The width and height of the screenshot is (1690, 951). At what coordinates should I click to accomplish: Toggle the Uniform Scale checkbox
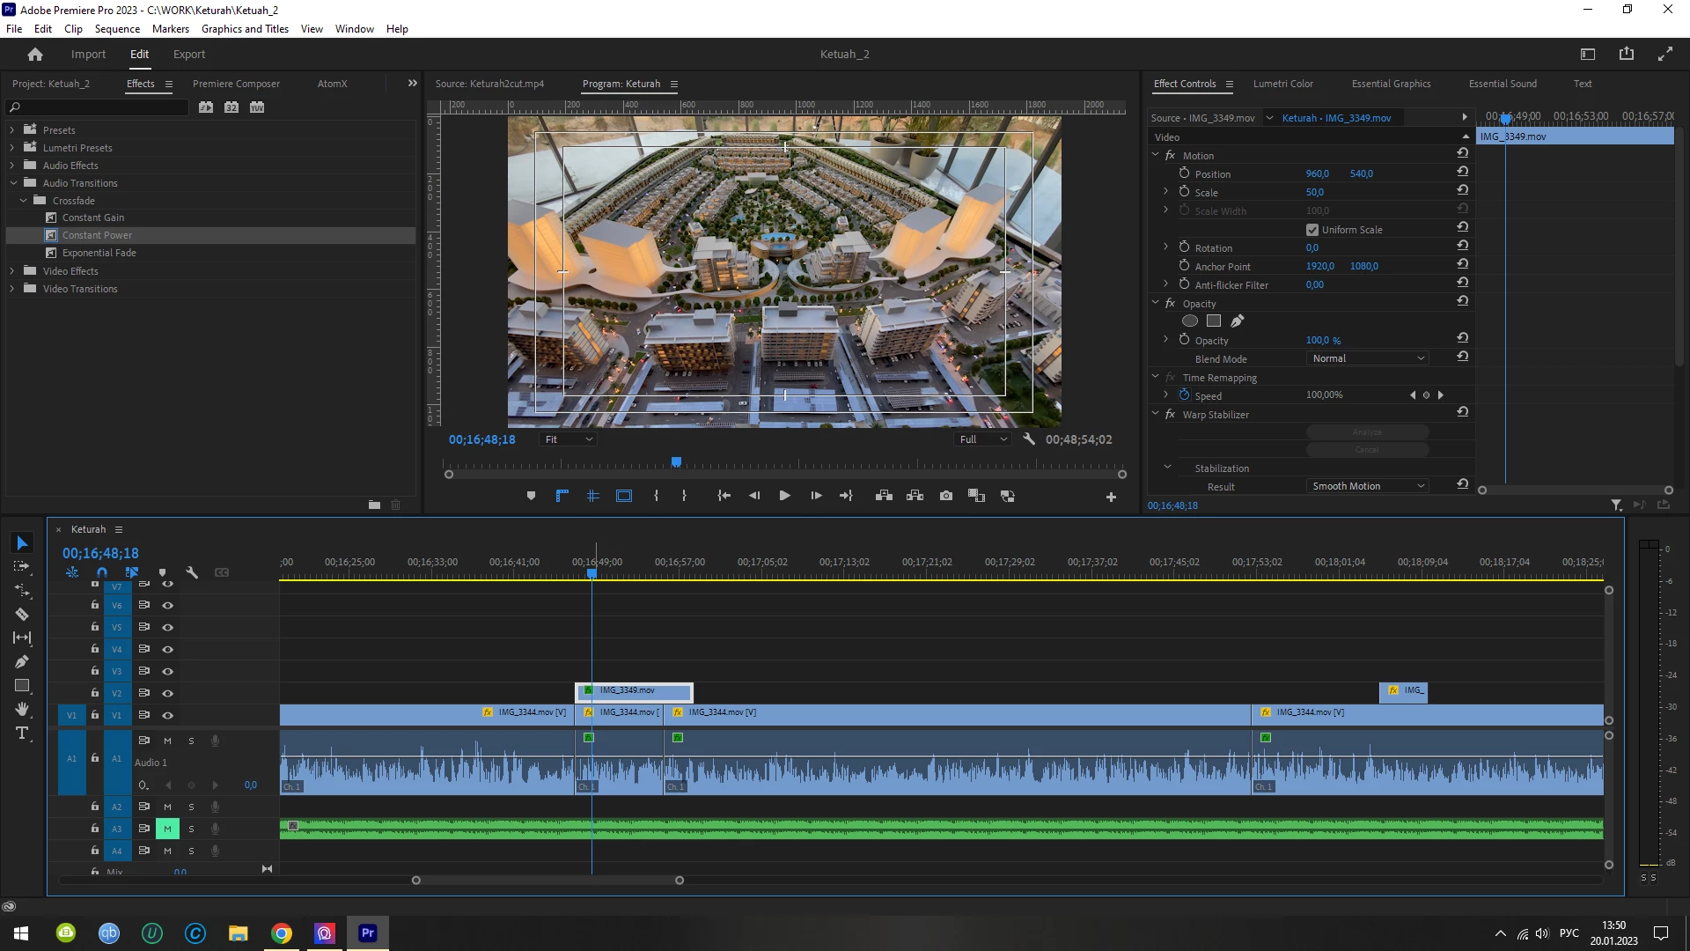coord(1312,230)
